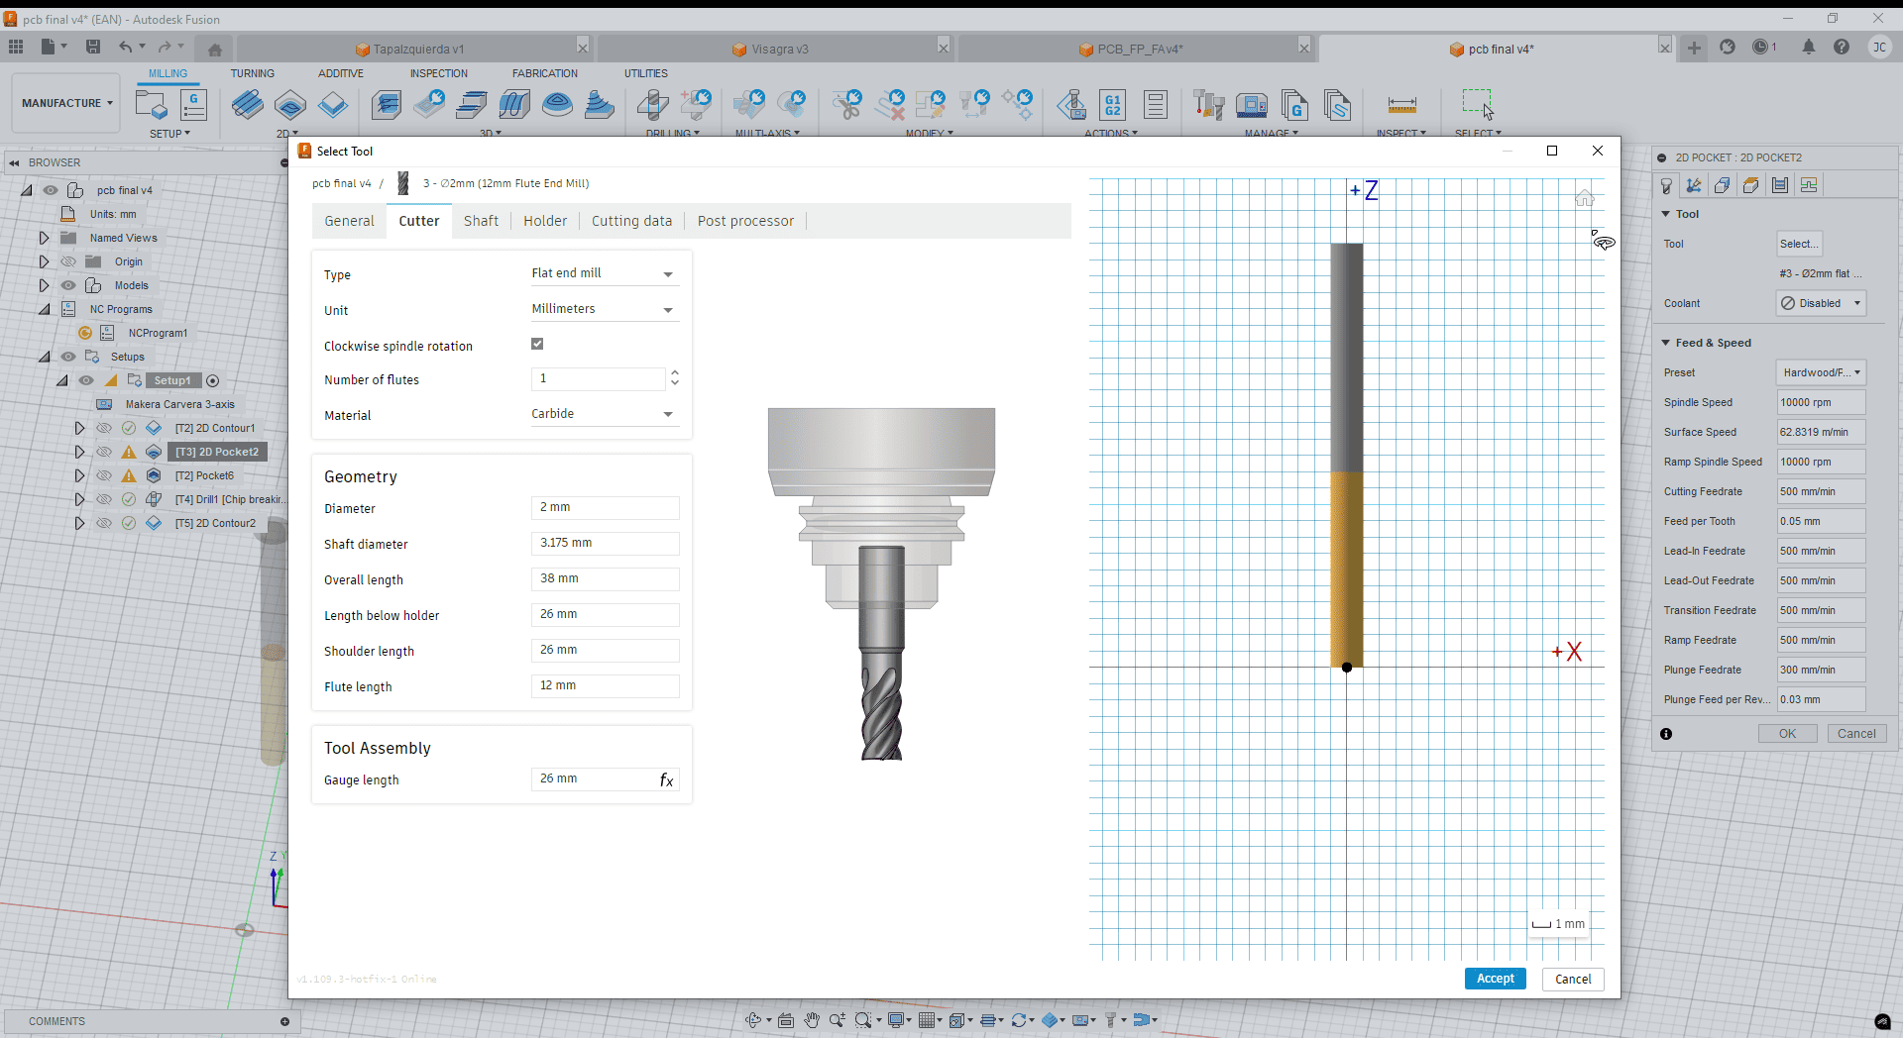
Task: Click the Select window selection icon
Action: click(x=1478, y=103)
